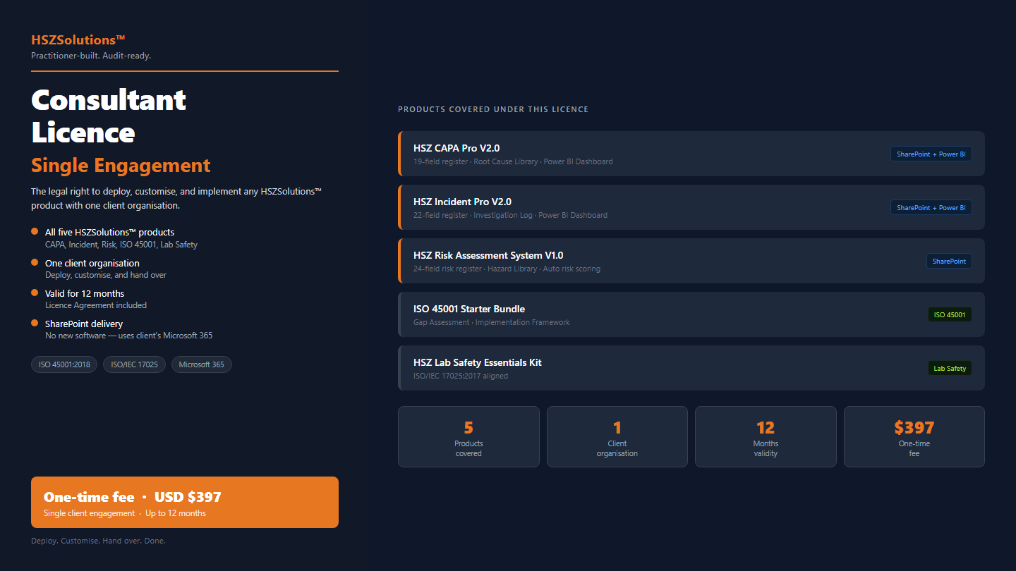Screen dimensions: 1016x571
Task: Click the orange "One-time fee · USD $397" banner
Action: pos(185,502)
